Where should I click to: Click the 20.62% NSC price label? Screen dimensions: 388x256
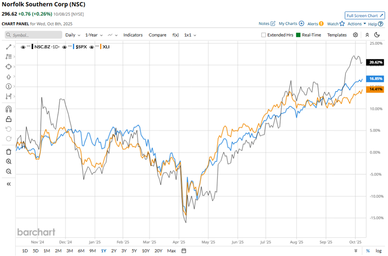tap(375, 62)
